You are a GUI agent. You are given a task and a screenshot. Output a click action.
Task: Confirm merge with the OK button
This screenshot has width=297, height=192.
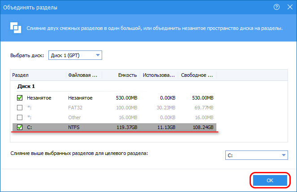coord(270,180)
